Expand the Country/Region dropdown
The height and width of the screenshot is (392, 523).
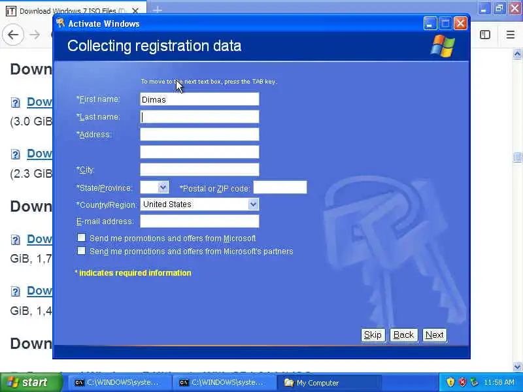(x=253, y=204)
